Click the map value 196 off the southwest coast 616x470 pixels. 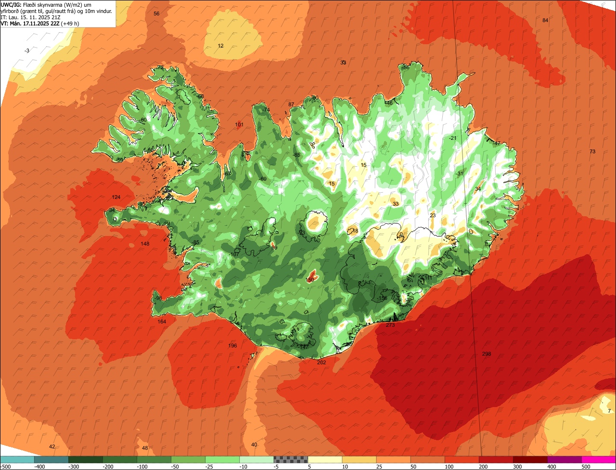tap(232, 346)
